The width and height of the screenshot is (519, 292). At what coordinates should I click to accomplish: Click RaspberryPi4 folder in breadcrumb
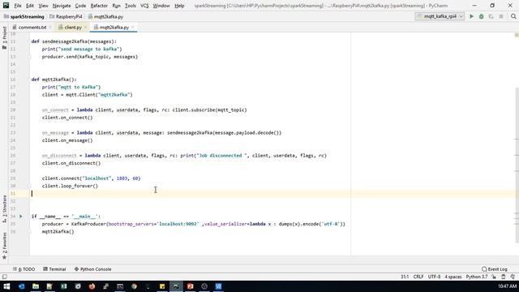66,16
